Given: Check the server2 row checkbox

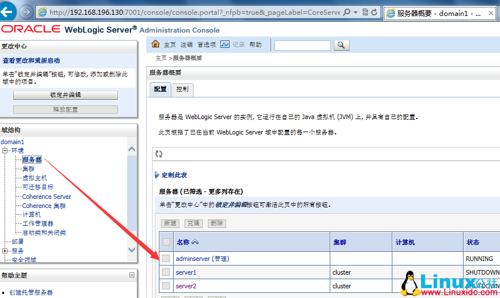Looking at the screenshot, I should [166, 285].
